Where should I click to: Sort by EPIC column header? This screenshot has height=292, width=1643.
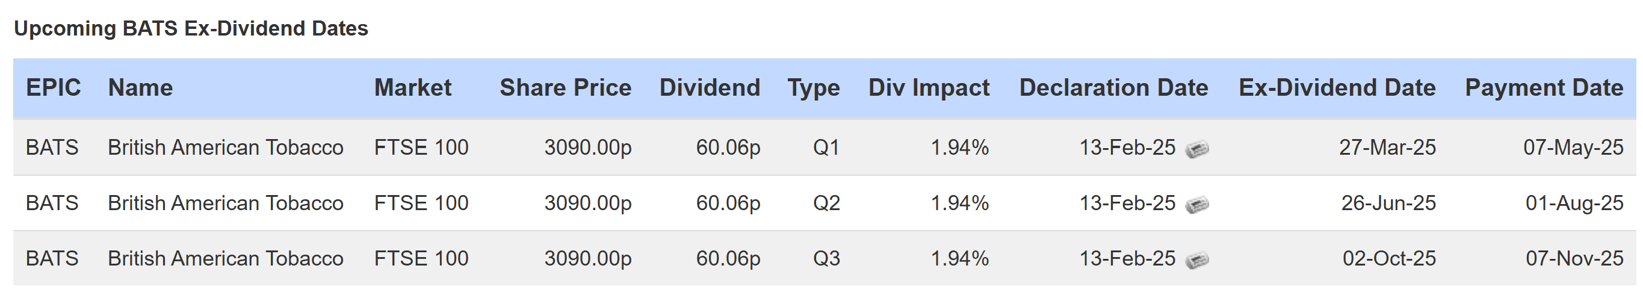[x=54, y=87]
